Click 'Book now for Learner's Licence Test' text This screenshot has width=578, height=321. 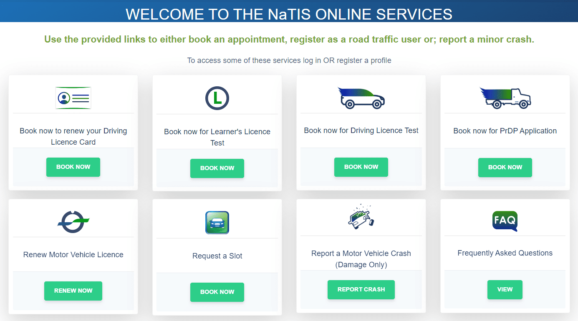click(x=217, y=137)
